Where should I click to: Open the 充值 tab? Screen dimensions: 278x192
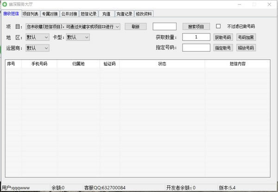pyautogui.click(x=107, y=14)
